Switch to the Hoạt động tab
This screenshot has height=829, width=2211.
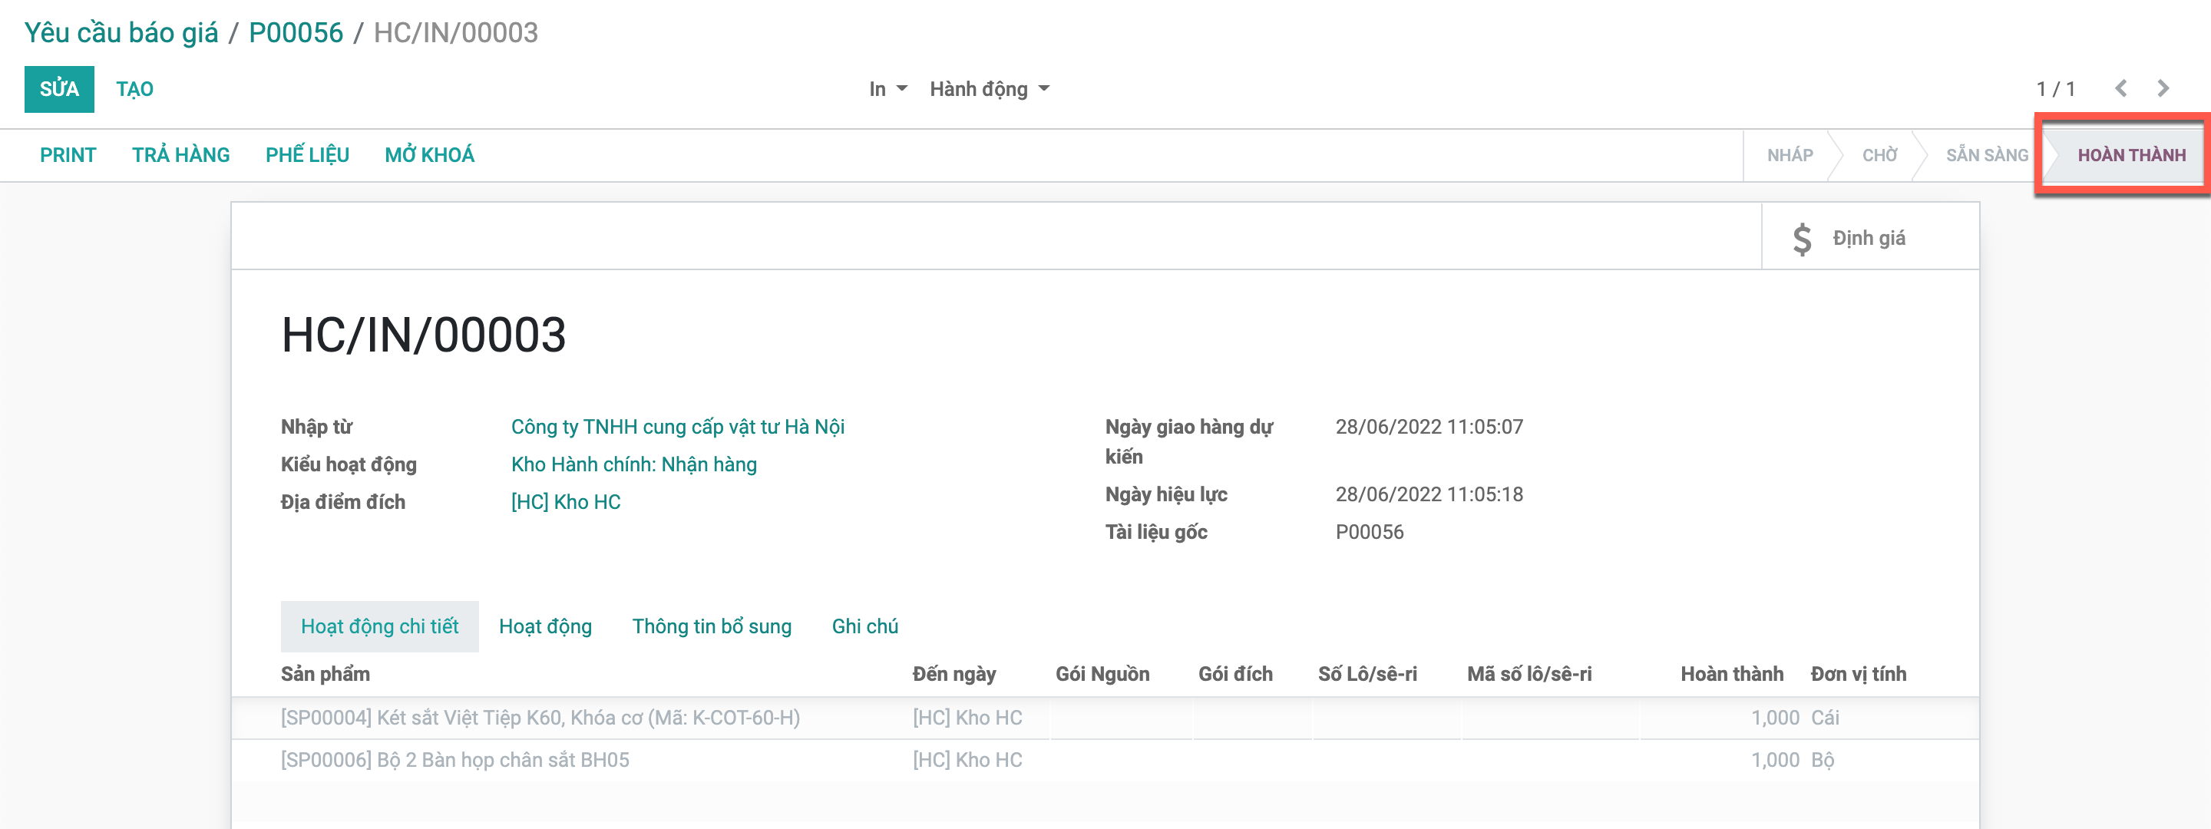pyautogui.click(x=545, y=626)
